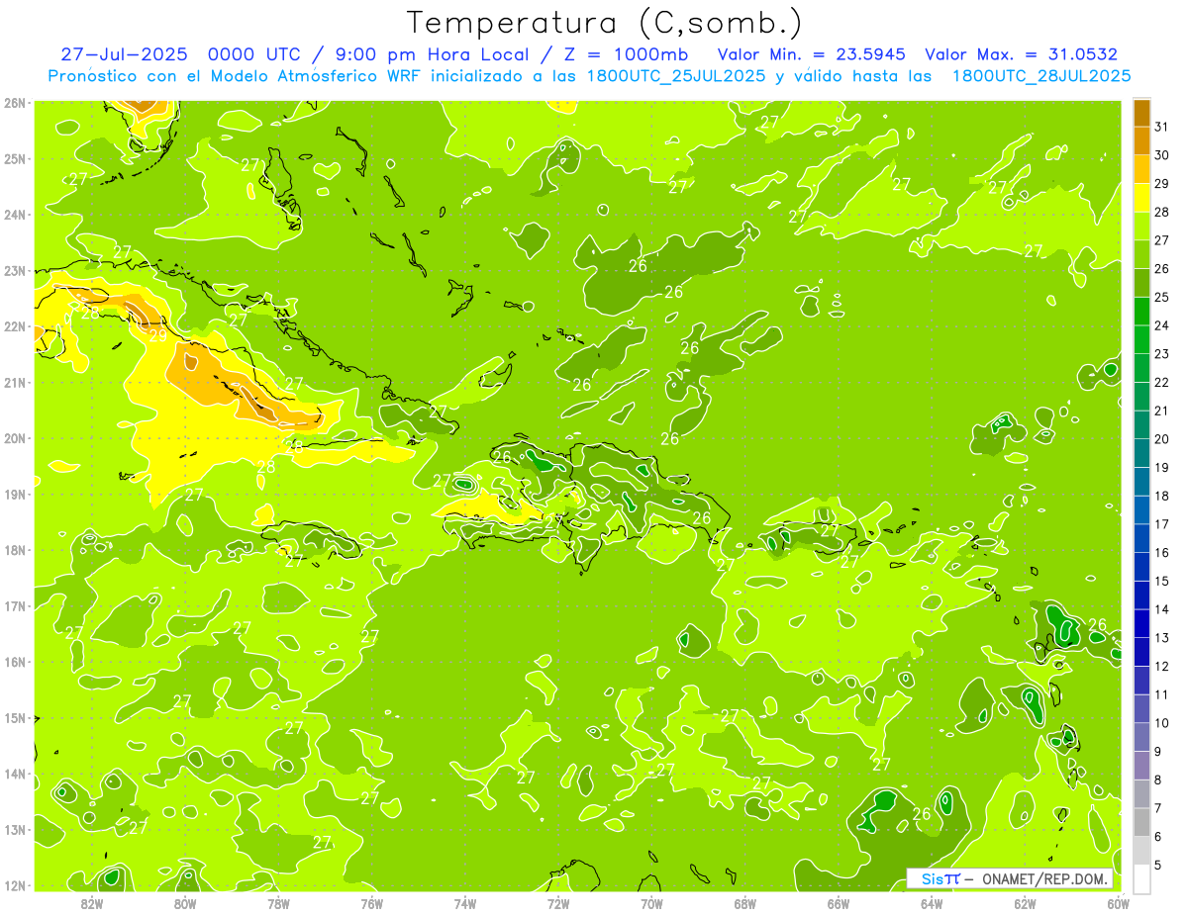Viewport: 1188px width, 917px height.
Task: Click the '18N' latitude axis label
Action: click(16, 550)
